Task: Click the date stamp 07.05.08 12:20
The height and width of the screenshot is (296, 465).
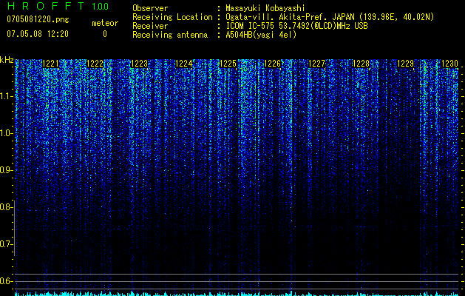Action: click(38, 34)
